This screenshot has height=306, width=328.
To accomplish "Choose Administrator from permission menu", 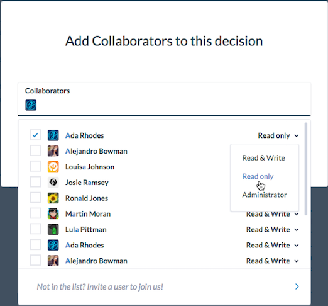I will [265, 195].
